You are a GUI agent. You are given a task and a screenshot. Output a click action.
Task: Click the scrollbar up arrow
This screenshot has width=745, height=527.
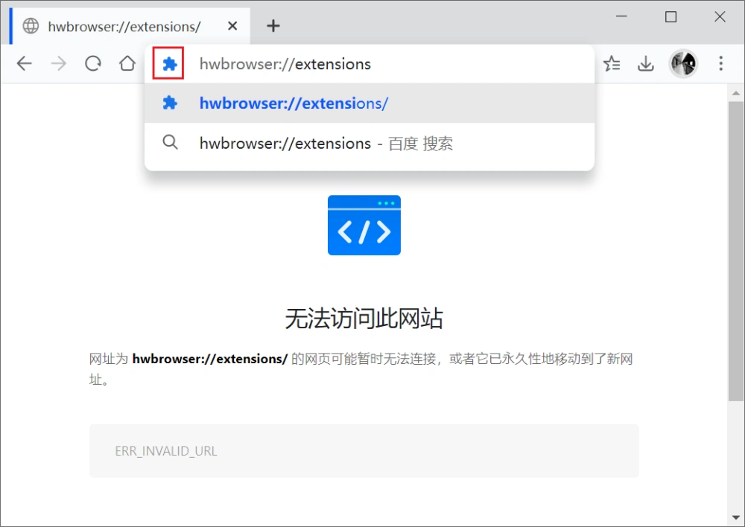736,93
